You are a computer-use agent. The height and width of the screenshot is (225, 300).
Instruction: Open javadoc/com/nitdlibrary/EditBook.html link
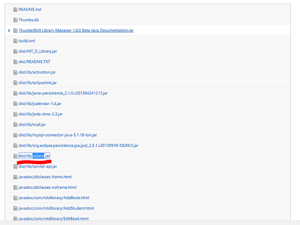(x=54, y=219)
